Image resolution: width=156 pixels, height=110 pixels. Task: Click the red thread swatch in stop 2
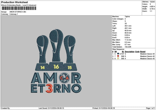tap(118, 56)
